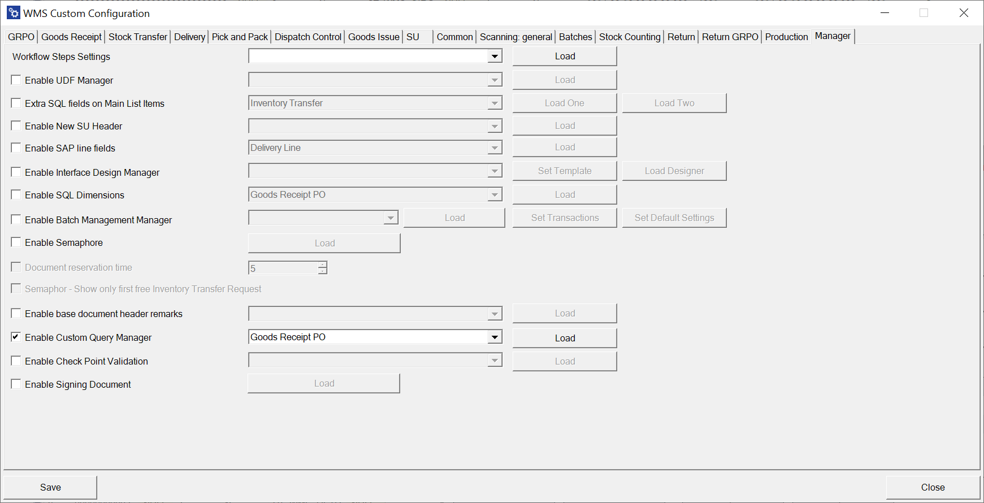This screenshot has width=984, height=503.
Task: Enable Semaphore checkbox
Action: point(16,242)
